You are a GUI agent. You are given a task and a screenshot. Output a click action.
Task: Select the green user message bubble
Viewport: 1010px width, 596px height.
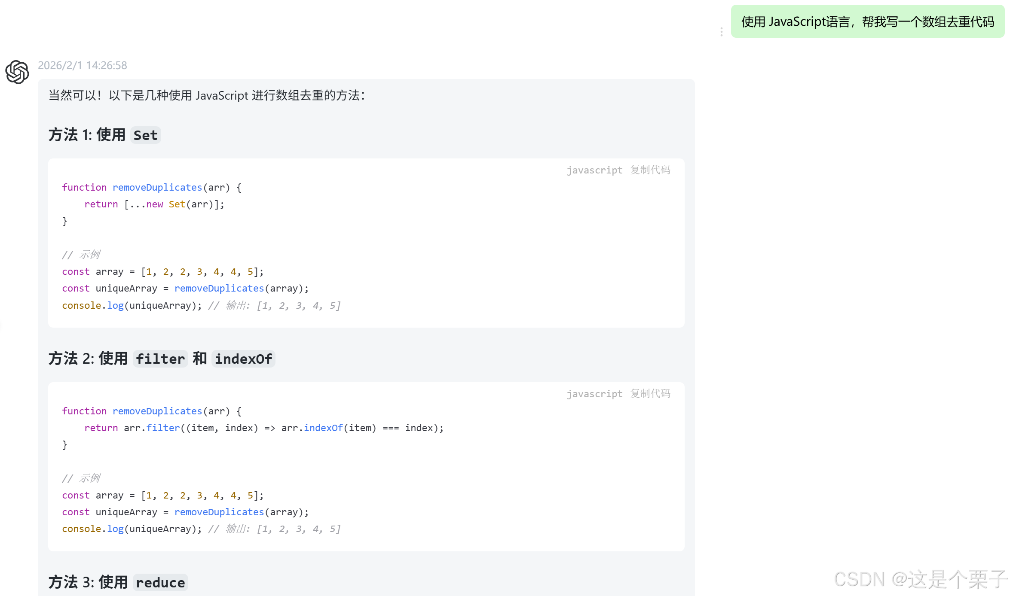(867, 21)
